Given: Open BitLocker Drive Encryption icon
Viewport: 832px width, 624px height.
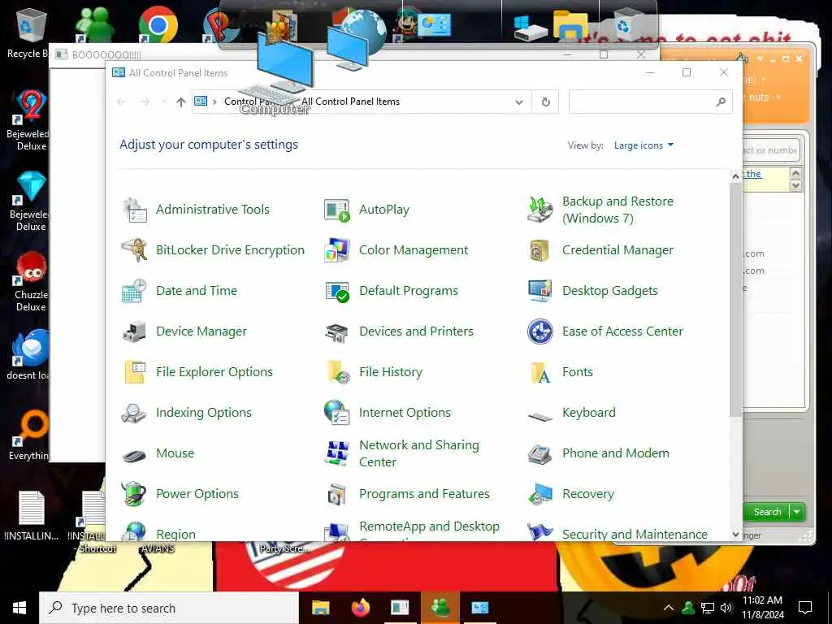Looking at the screenshot, I should click(135, 250).
